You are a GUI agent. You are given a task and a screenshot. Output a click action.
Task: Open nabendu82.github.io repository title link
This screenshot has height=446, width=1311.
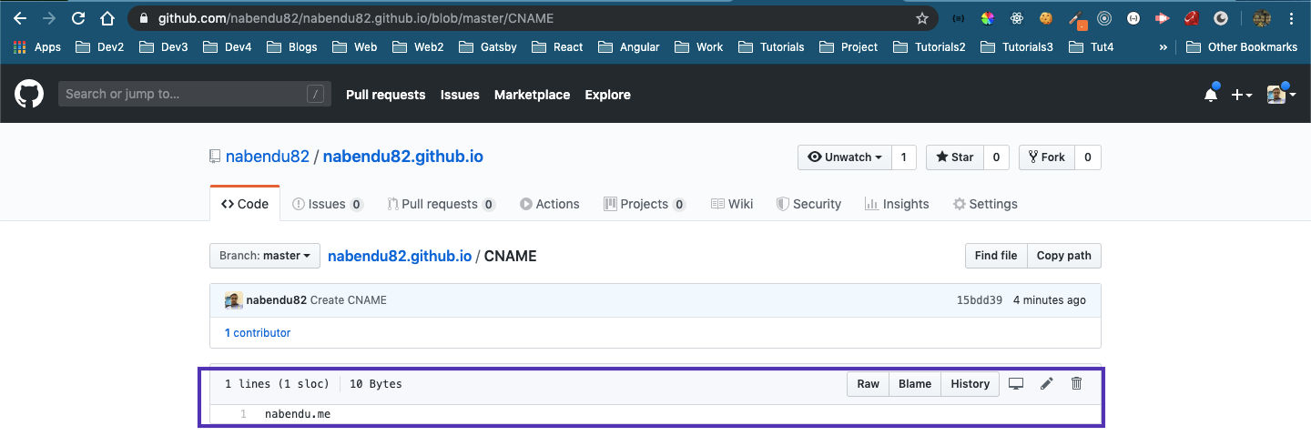[x=403, y=157]
